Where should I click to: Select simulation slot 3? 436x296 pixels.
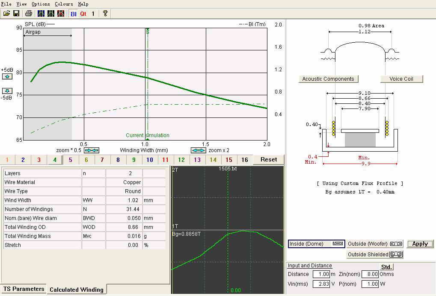39,160
